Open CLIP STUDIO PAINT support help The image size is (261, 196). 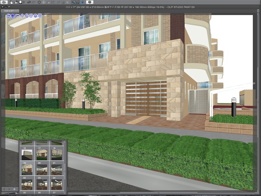[90, 2]
